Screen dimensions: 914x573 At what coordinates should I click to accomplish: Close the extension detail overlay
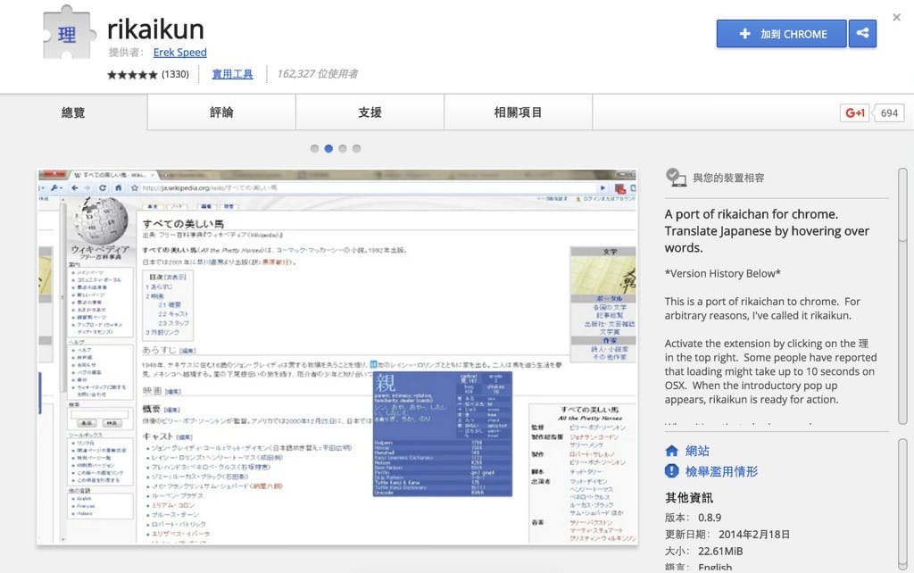click(896, 18)
